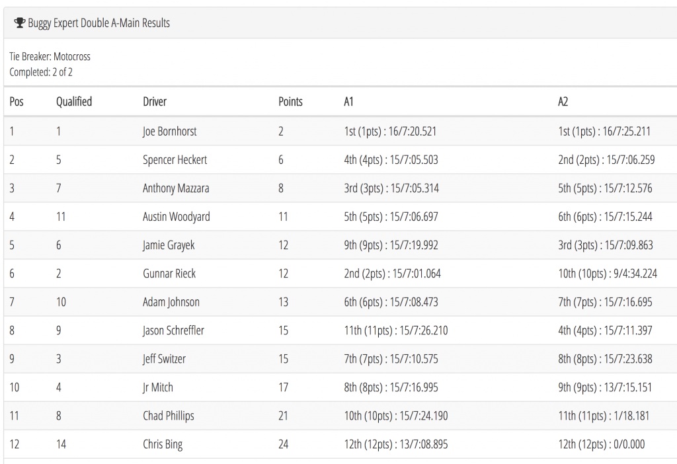Click the A1 column header
The height and width of the screenshot is (464, 677).
pyautogui.click(x=349, y=102)
